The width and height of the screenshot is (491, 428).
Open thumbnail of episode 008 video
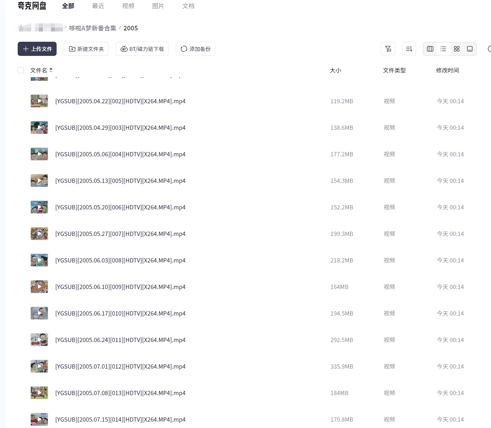[39, 260]
